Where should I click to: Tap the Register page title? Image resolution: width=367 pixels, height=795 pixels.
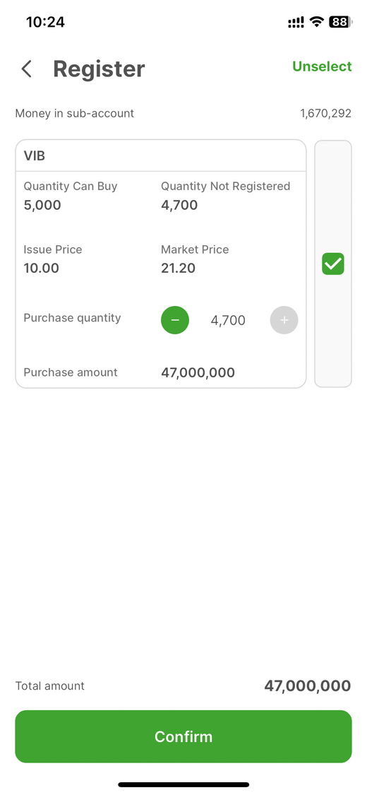tap(99, 69)
